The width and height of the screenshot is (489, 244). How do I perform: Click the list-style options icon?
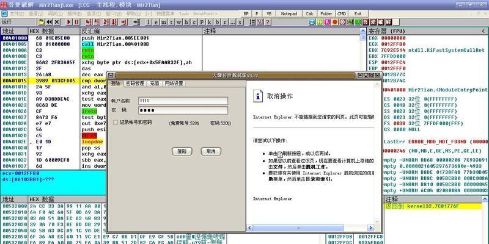click(252, 22)
